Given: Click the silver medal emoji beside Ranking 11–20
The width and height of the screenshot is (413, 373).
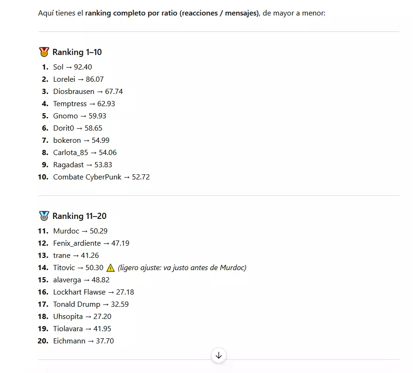Looking at the screenshot, I should [x=44, y=216].
